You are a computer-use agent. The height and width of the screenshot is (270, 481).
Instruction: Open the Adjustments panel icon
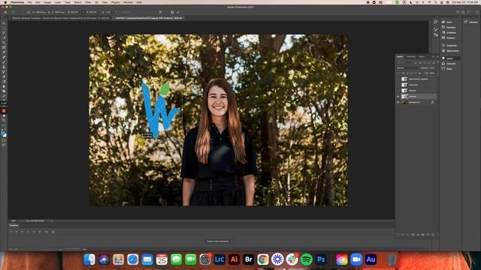[443, 50]
